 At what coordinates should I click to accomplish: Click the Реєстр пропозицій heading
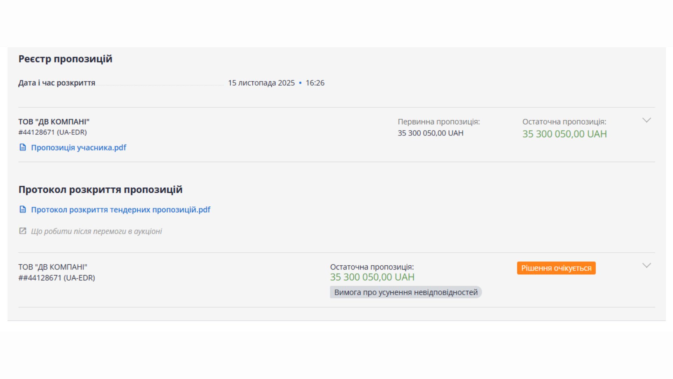pos(65,59)
